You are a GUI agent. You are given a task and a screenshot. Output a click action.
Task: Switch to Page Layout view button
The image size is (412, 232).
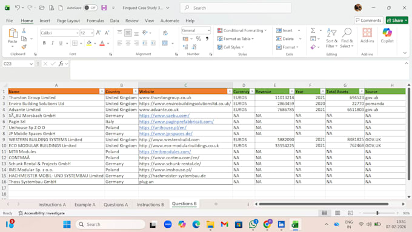point(337,213)
